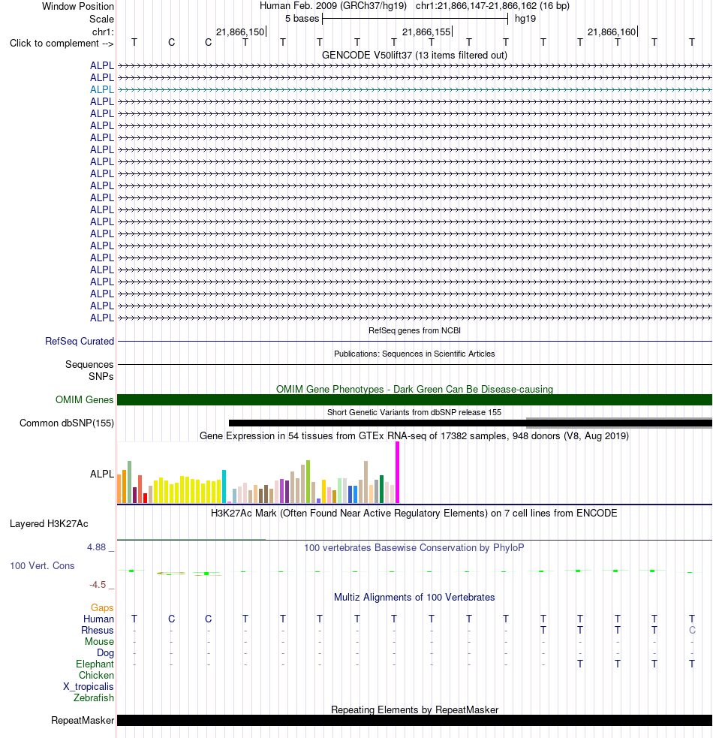Click the Common dbSNP(155) track label
This screenshot has height=738, width=713.
[67, 423]
